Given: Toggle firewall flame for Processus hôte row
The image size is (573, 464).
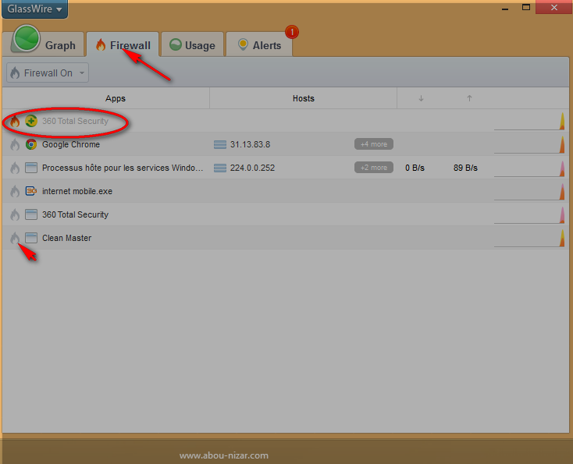Looking at the screenshot, I should pyautogui.click(x=15, y=168).
